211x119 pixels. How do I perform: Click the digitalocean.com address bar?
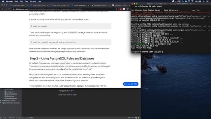click(x=65, y=9)
